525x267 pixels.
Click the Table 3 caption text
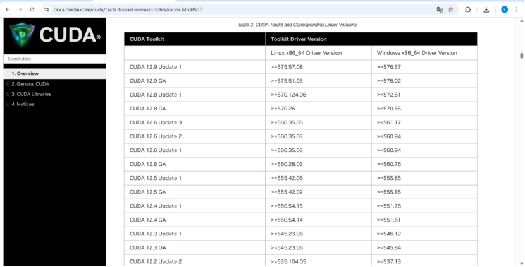tap(297, 25)
